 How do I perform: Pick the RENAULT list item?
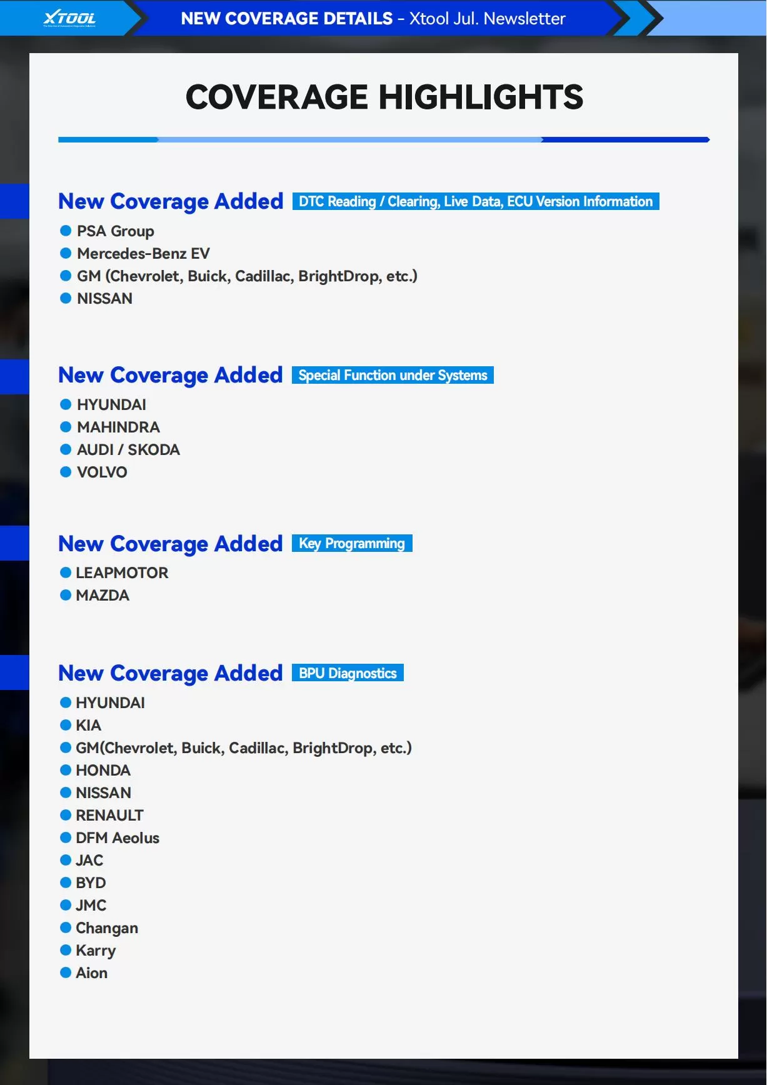(x=109, y=815)
